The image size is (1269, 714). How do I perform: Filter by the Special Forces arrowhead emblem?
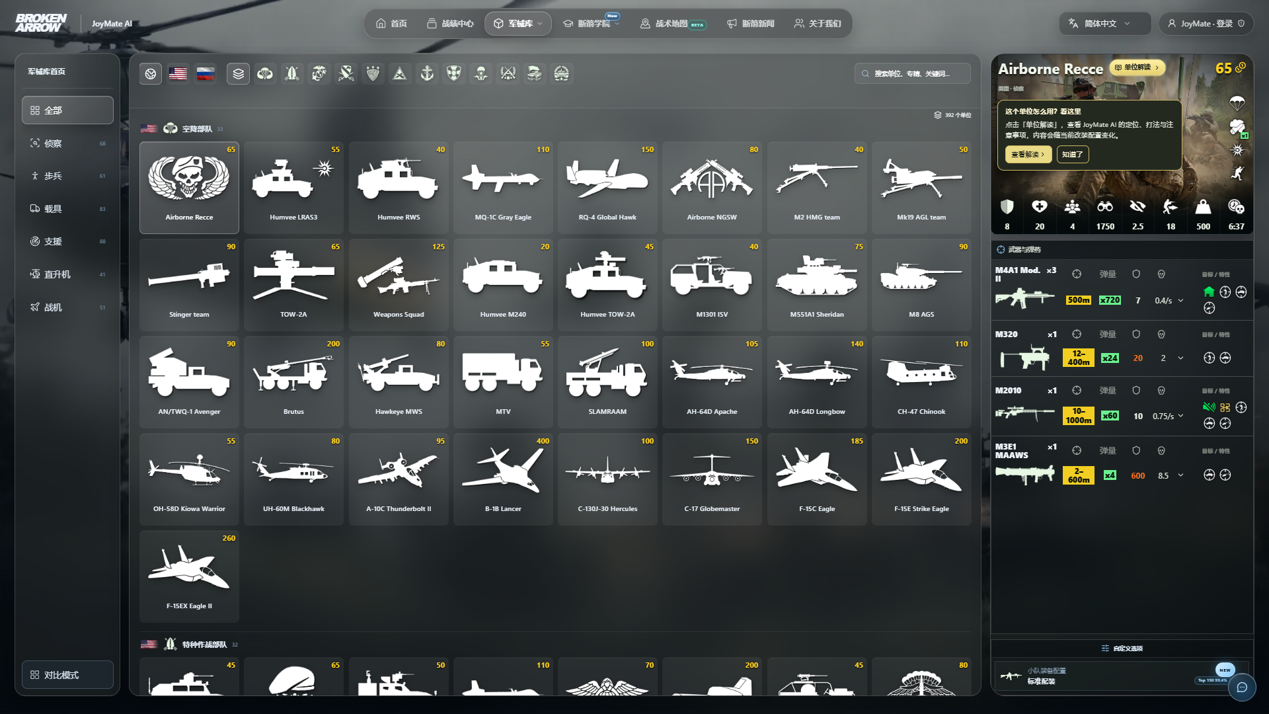pos(292,73)
